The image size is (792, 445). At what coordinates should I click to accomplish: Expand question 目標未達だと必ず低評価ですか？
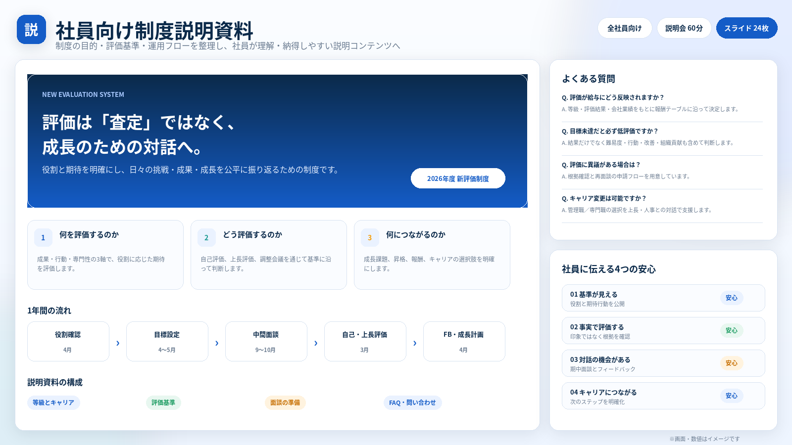click(x=610, y=131)
